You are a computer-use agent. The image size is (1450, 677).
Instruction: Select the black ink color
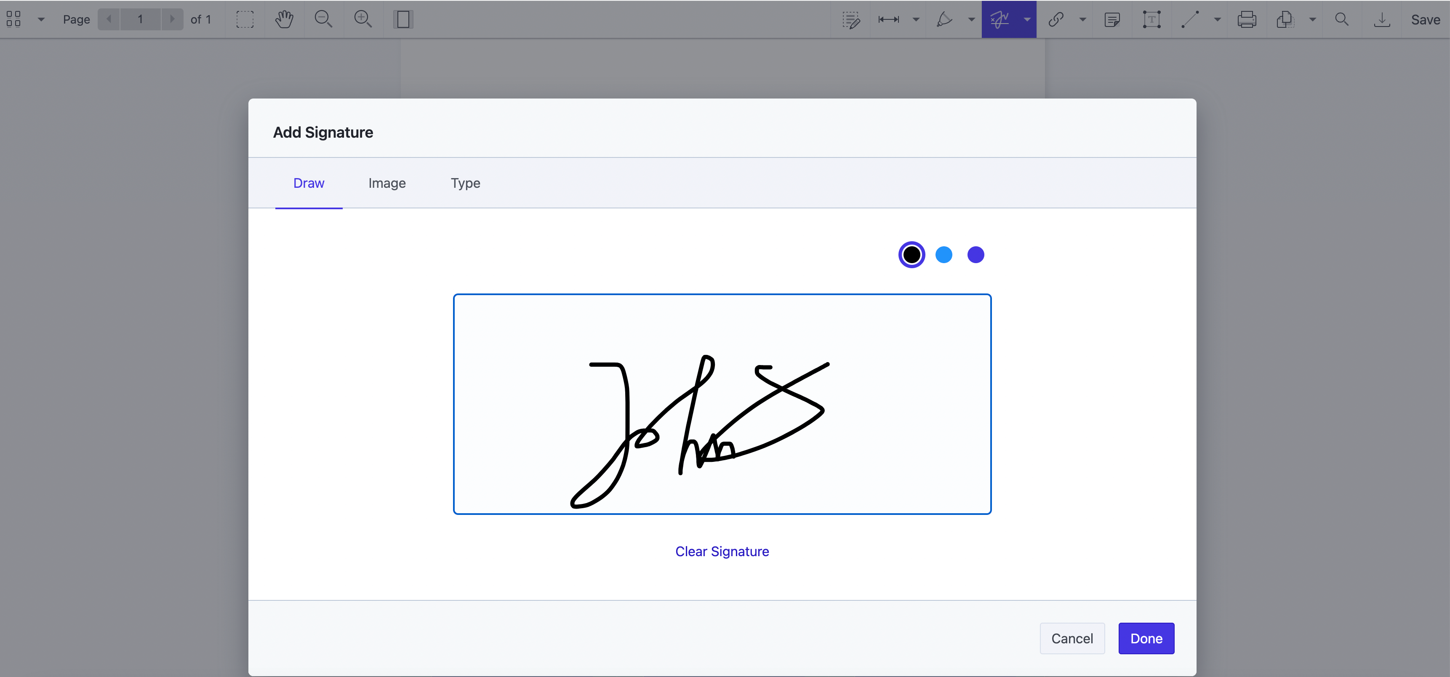pyautogui.click(x=912, y=255)
